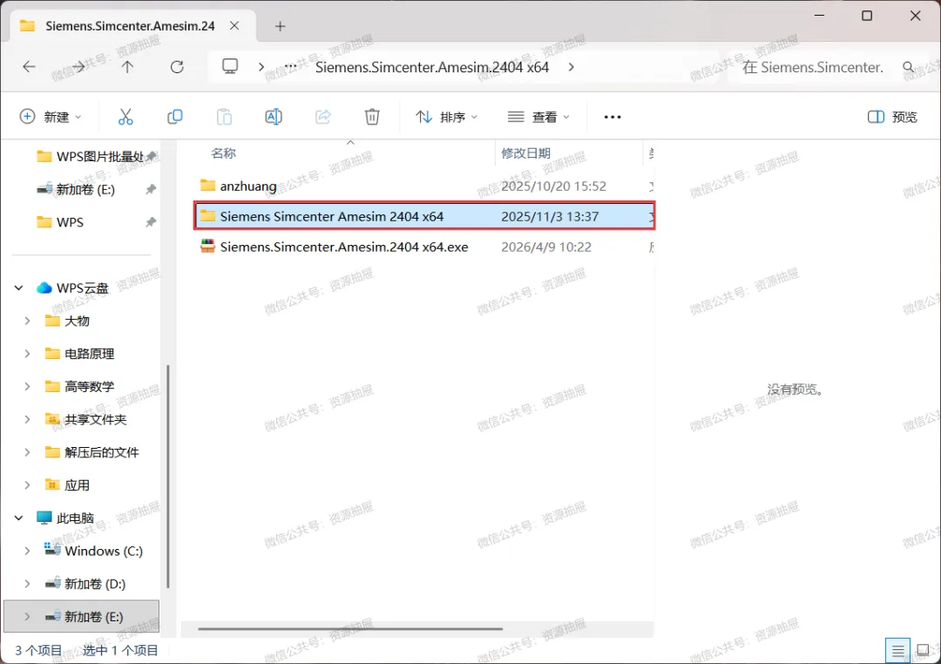Expand the Windows (C:) drive node
Image resolution: width=941 pixels, height=664 pixels.
27,551
